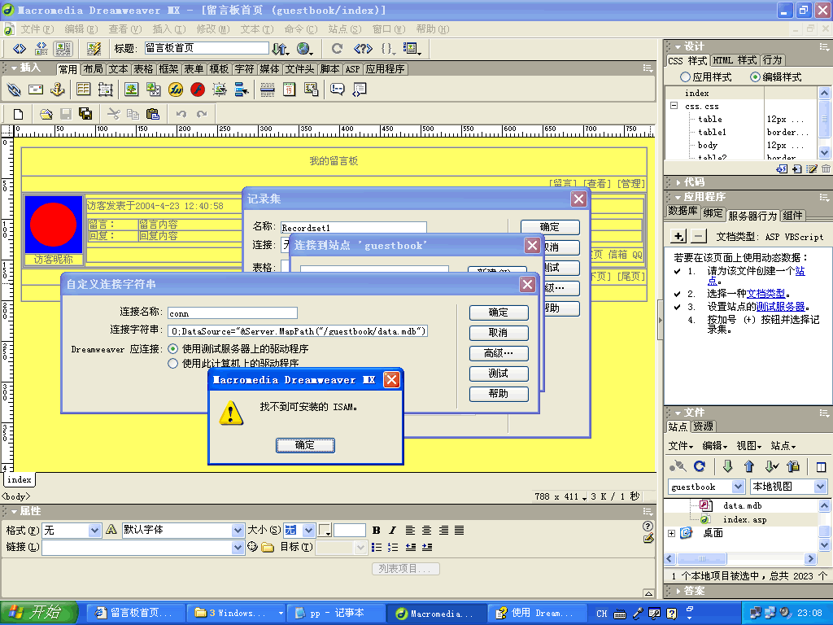Open 3 Windows group on the taskbar
The image size is (833, 625).
(x=237, y=614)
